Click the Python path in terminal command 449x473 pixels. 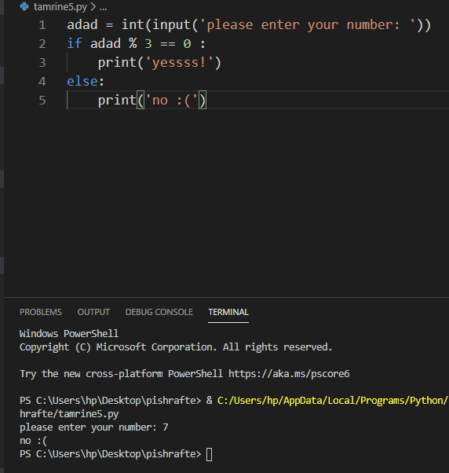point(333,401)
